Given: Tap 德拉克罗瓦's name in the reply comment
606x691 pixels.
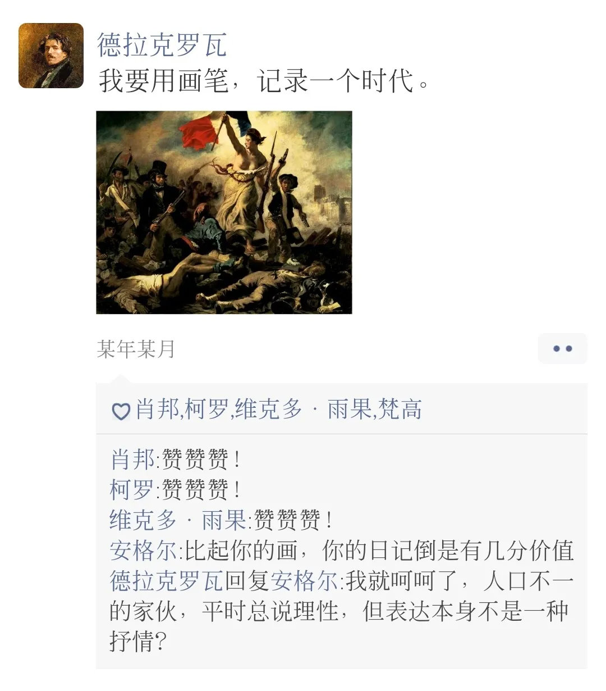Looking at the screenshot, I should (x=167, y=581).
